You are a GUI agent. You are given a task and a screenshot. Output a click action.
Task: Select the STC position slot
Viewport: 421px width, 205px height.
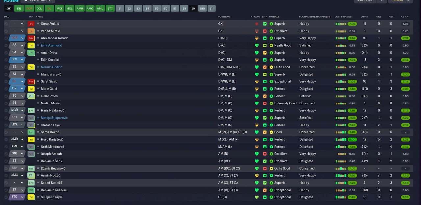tap(110, 8)
